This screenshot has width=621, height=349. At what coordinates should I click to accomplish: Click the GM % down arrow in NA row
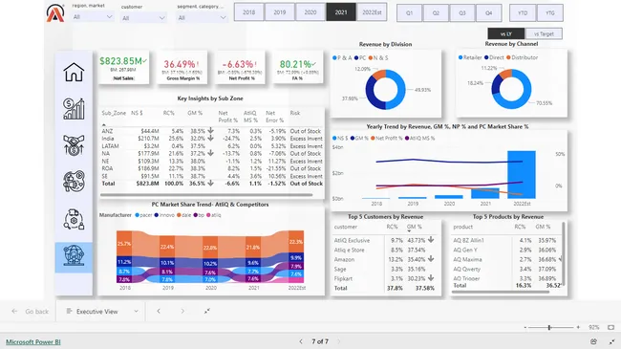click(211, 153)
